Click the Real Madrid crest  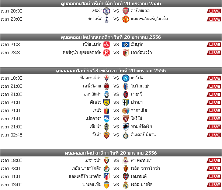point(126,185)
